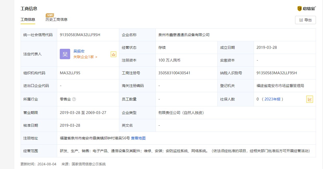Switch to the 工商信息 tab

coord(28,19)
